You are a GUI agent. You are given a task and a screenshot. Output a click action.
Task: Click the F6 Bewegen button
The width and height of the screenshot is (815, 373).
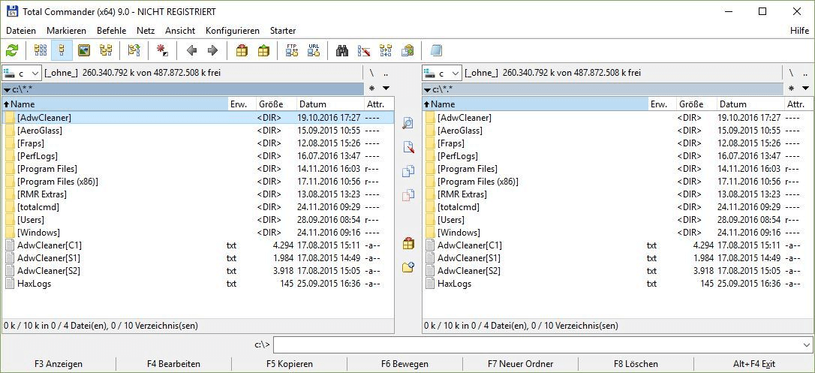click(405, 364)
